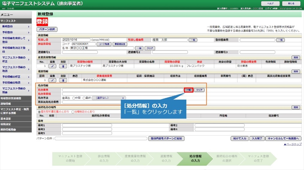Click 続けて入力 button
304x170 pixels.
(240, 139)
